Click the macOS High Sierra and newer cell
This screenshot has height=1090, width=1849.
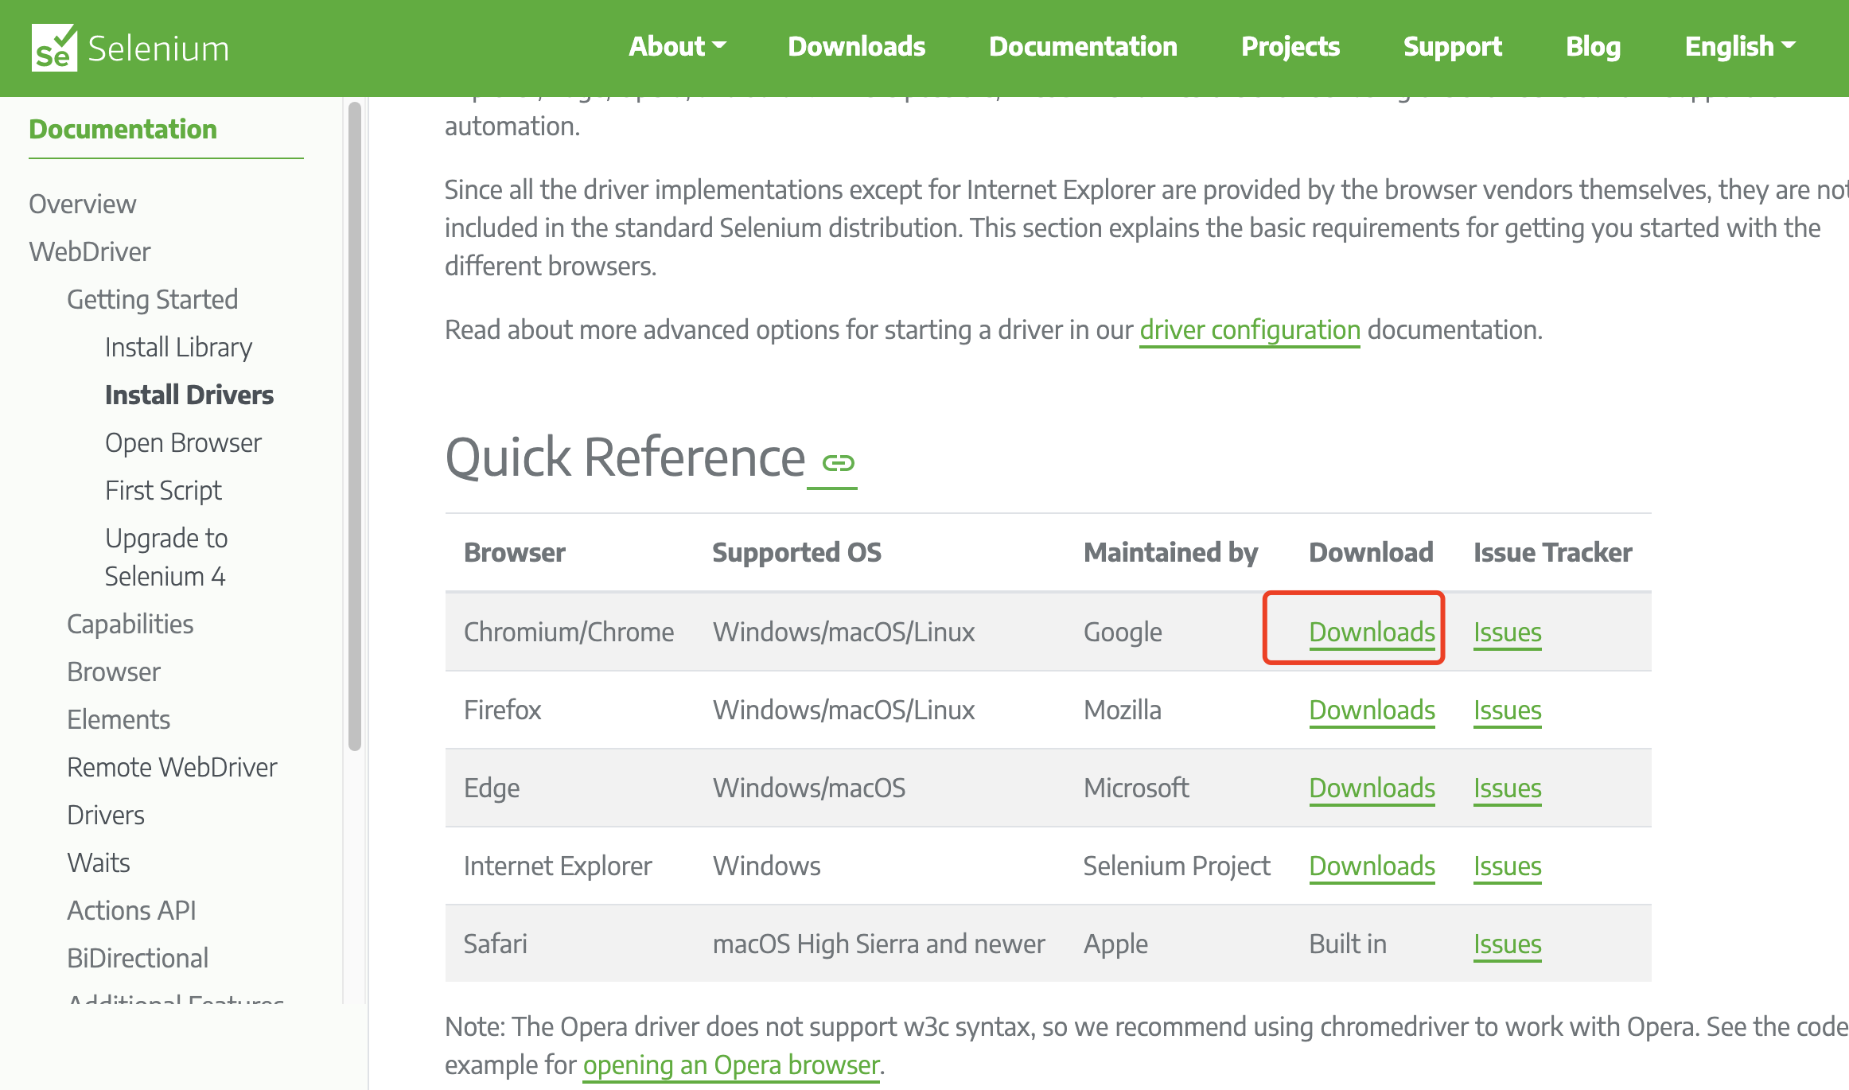pos(878,944)
